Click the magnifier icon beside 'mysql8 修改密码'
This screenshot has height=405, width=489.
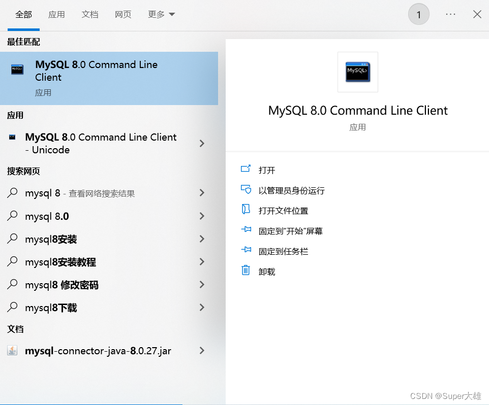click(x=12, y=284)
